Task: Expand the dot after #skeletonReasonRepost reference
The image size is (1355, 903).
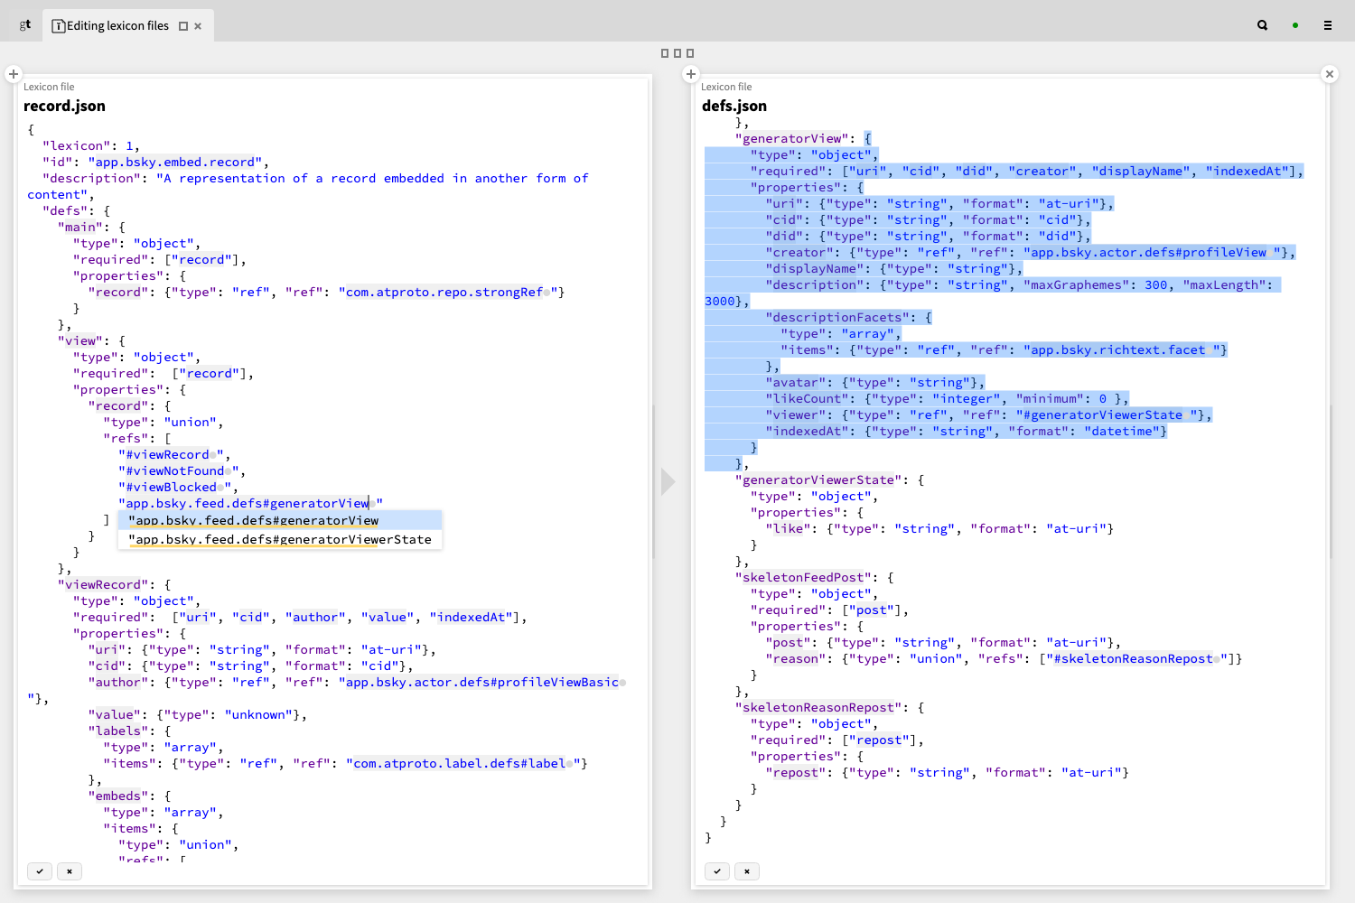Action: coord(1217,659)
